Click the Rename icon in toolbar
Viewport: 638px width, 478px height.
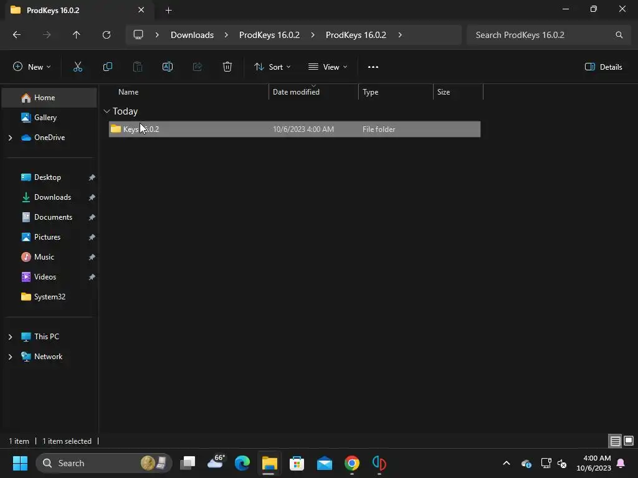point(168,67)
